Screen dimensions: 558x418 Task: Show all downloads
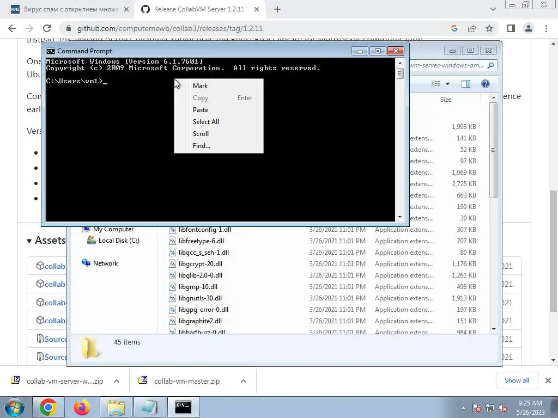[x=517, y=380]
